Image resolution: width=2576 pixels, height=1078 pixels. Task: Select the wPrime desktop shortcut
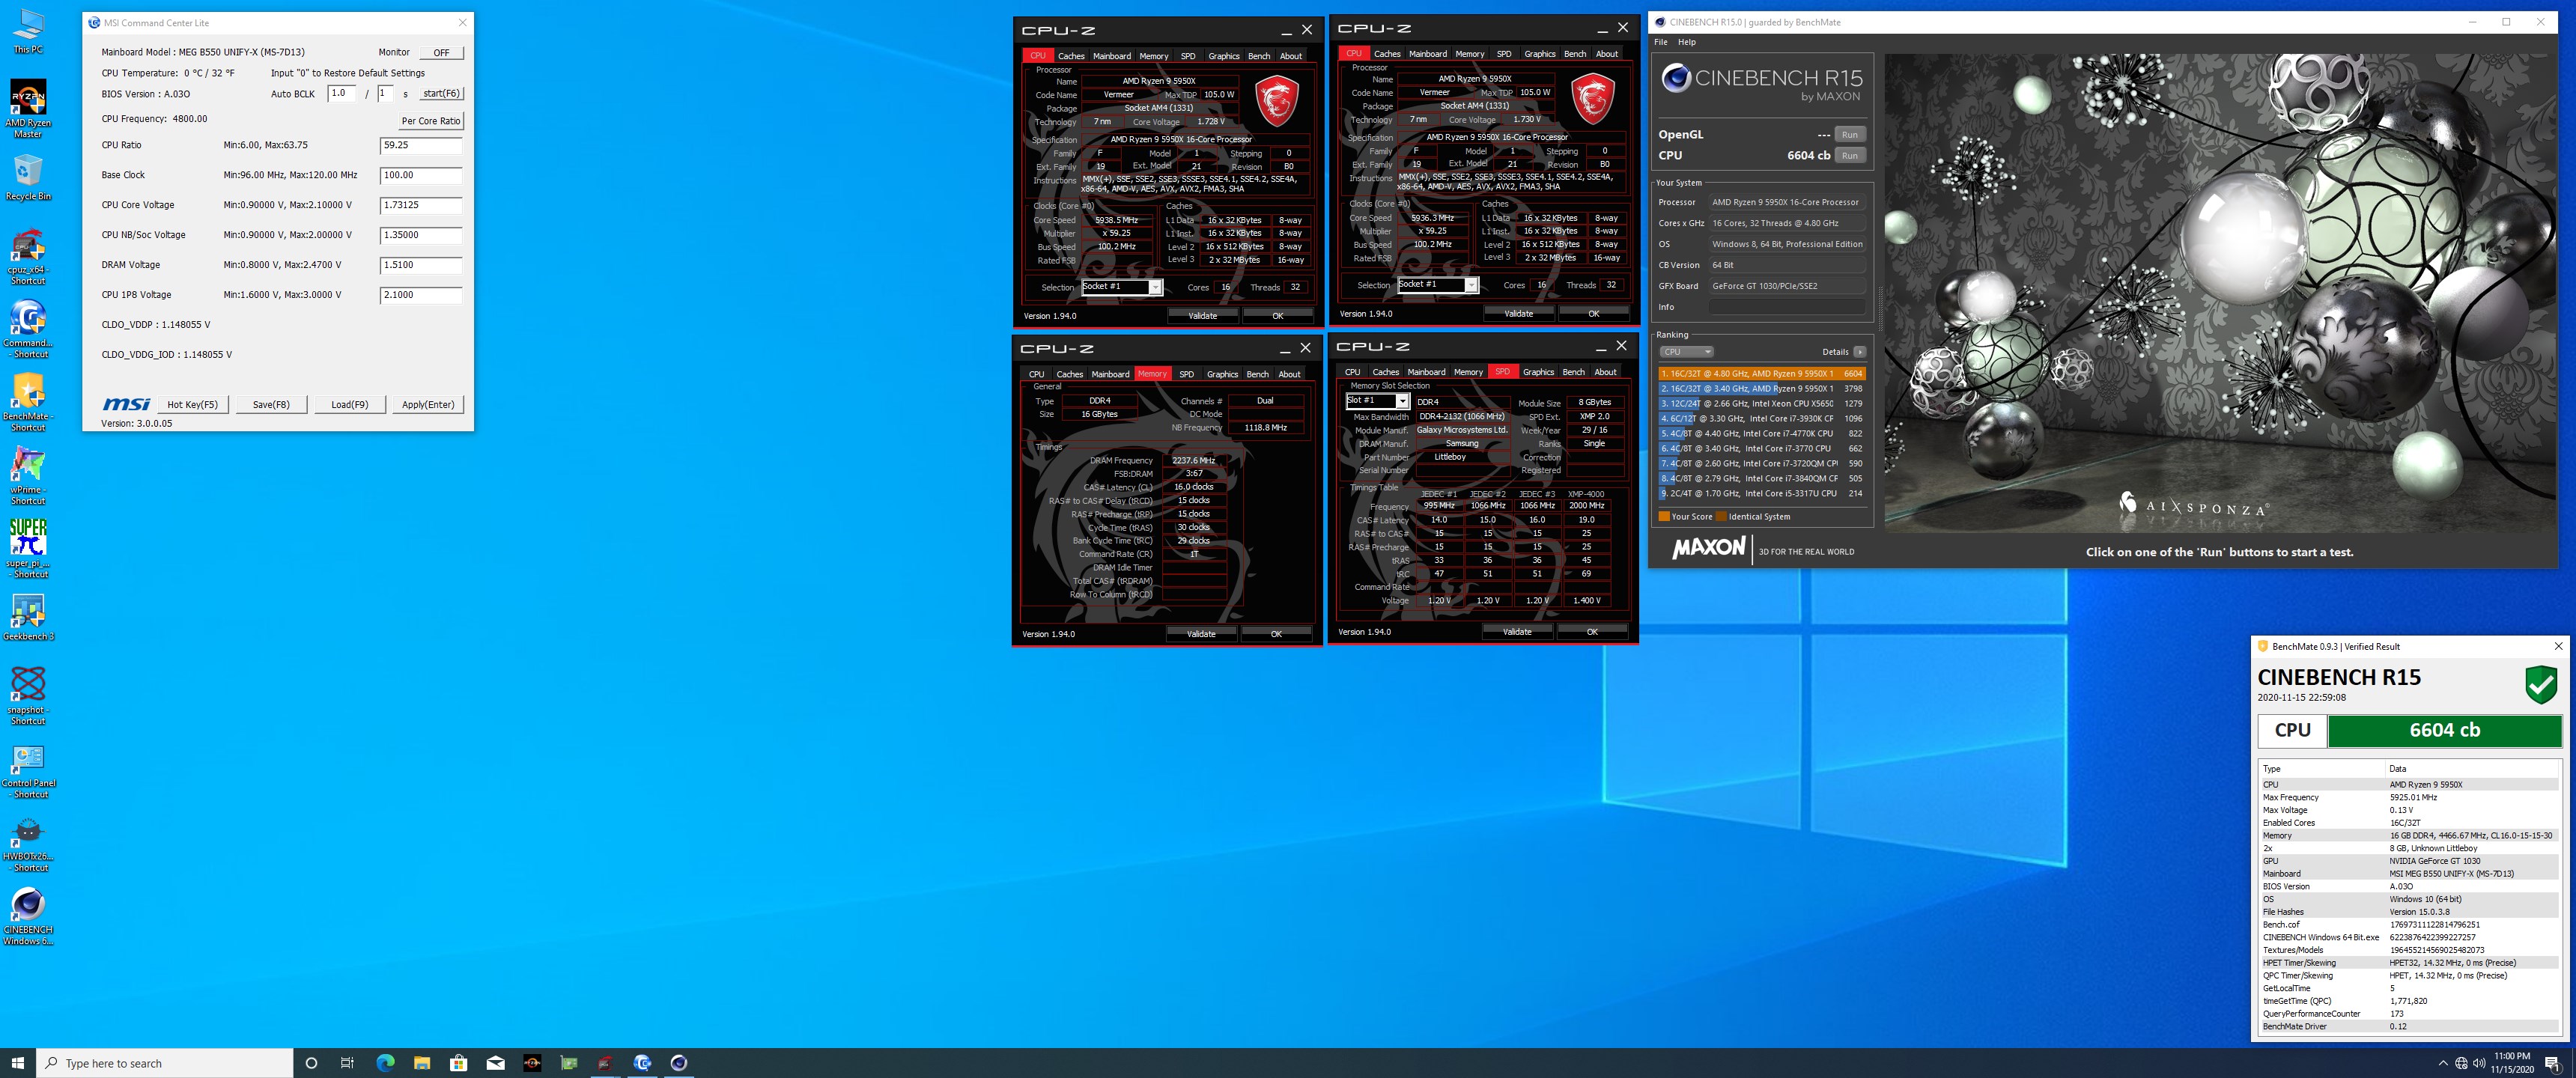(x=28, y=476)
